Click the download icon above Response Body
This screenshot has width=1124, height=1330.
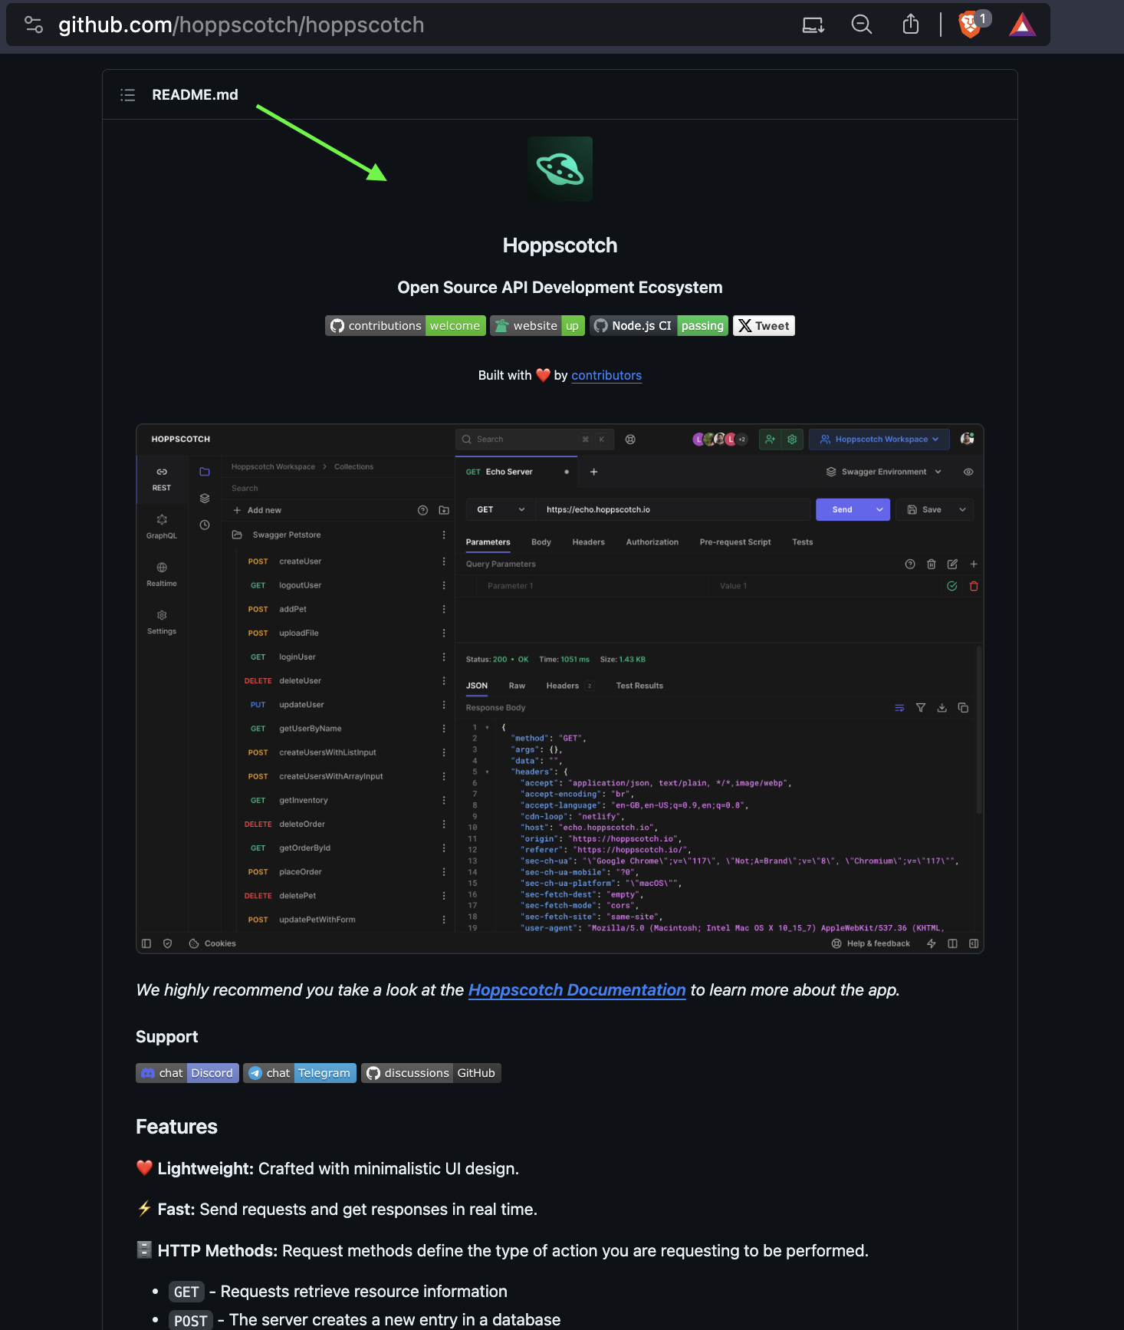click(x=942, y=708)
